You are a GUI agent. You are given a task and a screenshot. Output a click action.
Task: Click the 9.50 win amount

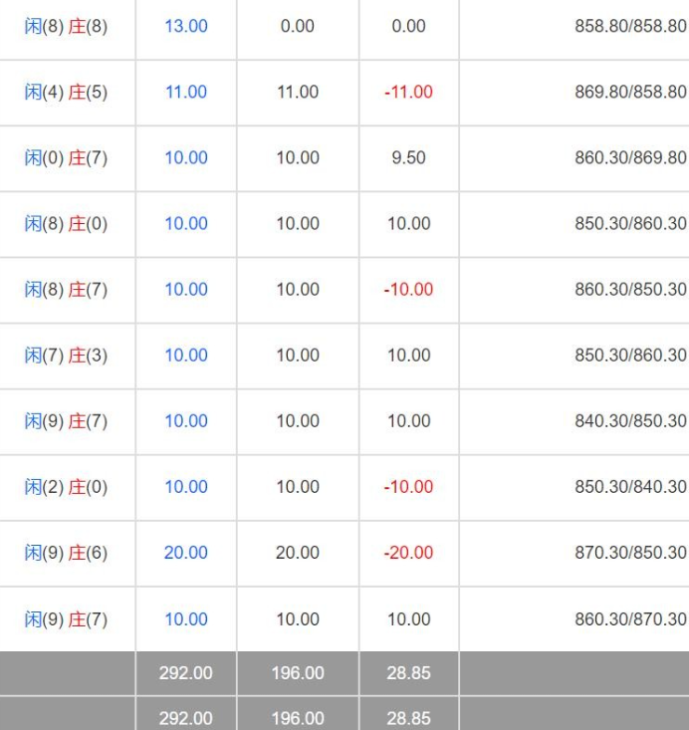click(x=409, y=157)
